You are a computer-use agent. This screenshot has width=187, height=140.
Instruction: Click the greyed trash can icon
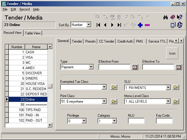click(x=119, y=17)
